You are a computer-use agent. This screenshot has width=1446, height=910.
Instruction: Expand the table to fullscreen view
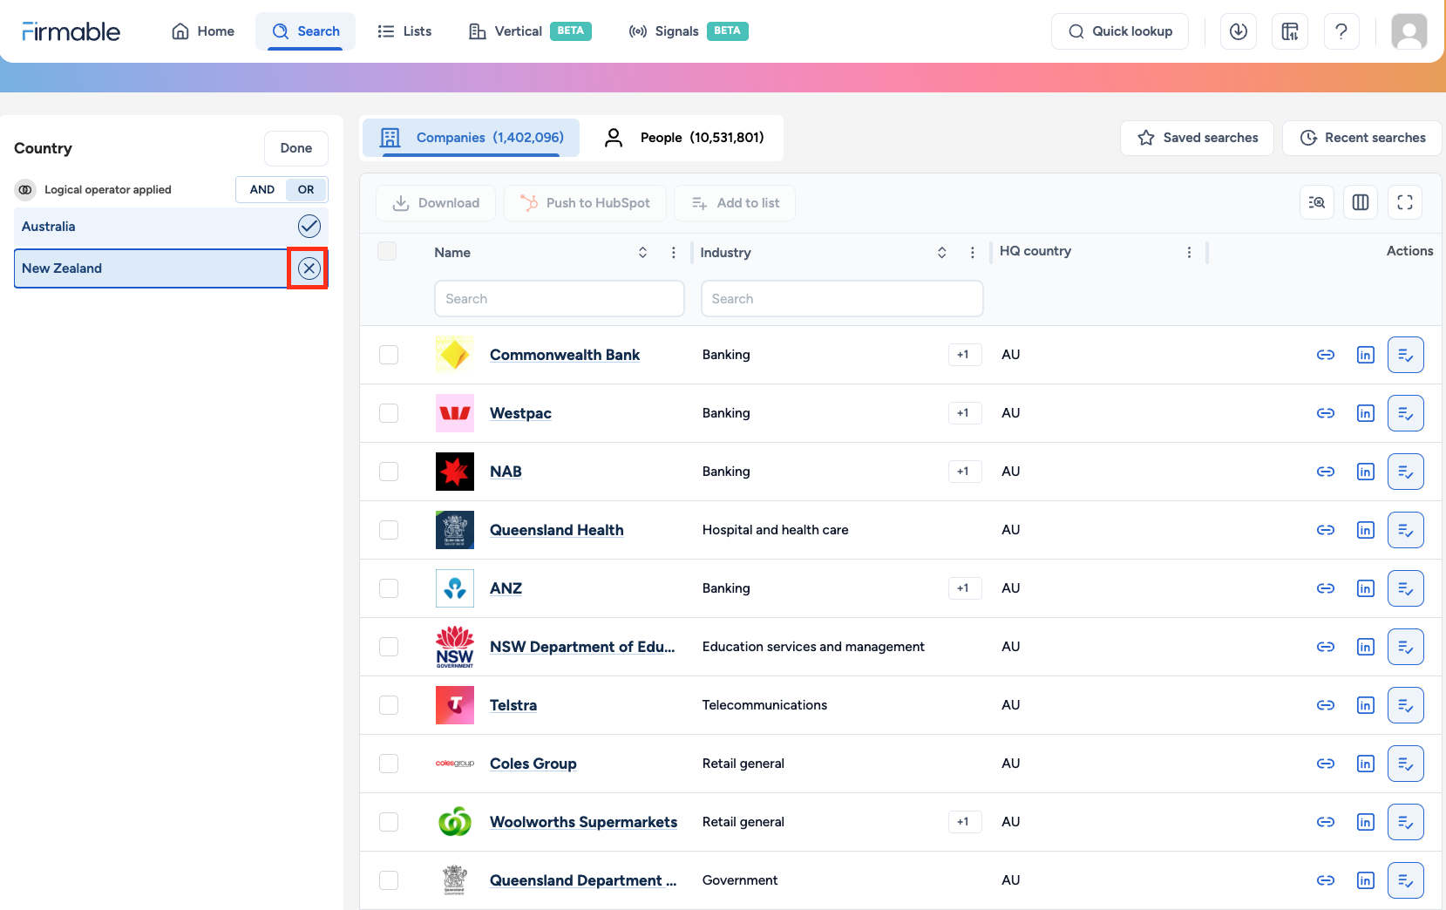(x=1405, y=202)
